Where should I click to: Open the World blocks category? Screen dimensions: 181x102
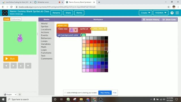pyautogui.click(x=44, y=24)
